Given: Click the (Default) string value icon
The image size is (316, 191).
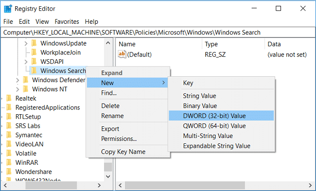Looking at the screenshot, I should click(x=122, y=54).
